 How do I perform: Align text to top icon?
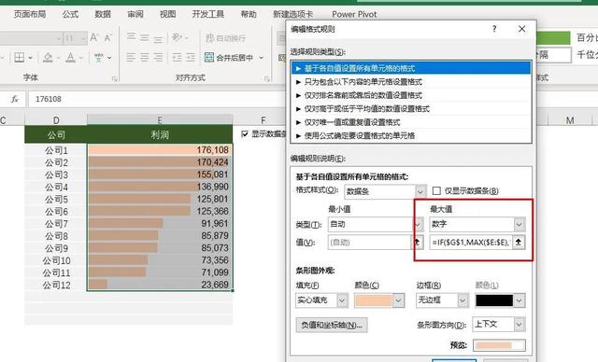131,37
